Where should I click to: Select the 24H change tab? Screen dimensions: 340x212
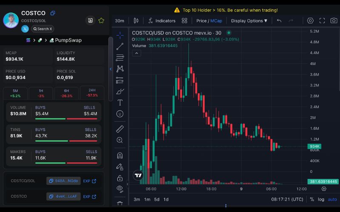[92, 92]
